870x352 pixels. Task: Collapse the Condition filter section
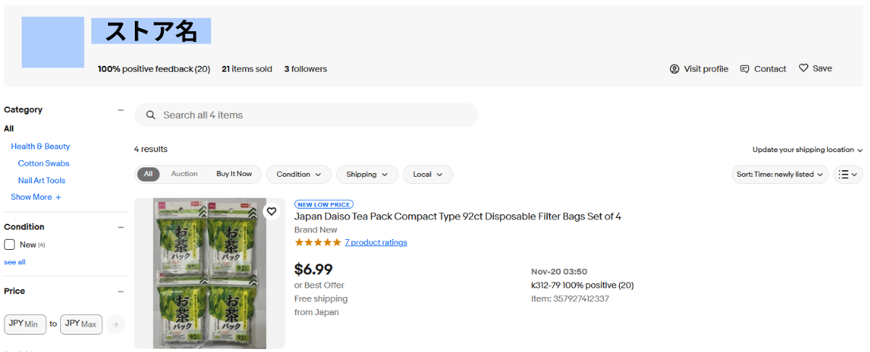[121, 227]
